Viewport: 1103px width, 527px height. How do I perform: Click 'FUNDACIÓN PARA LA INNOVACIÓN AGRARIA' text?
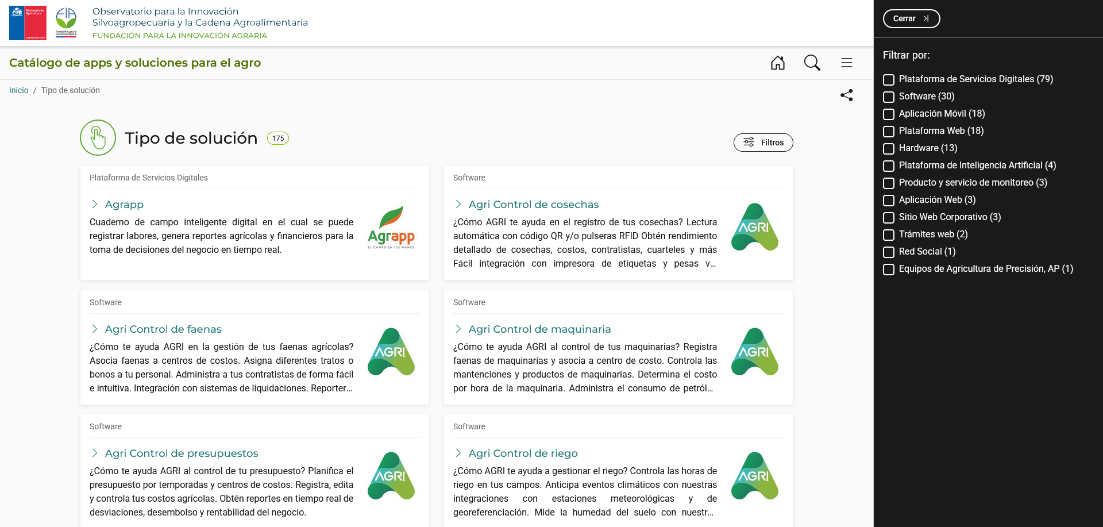coord(180,36)
